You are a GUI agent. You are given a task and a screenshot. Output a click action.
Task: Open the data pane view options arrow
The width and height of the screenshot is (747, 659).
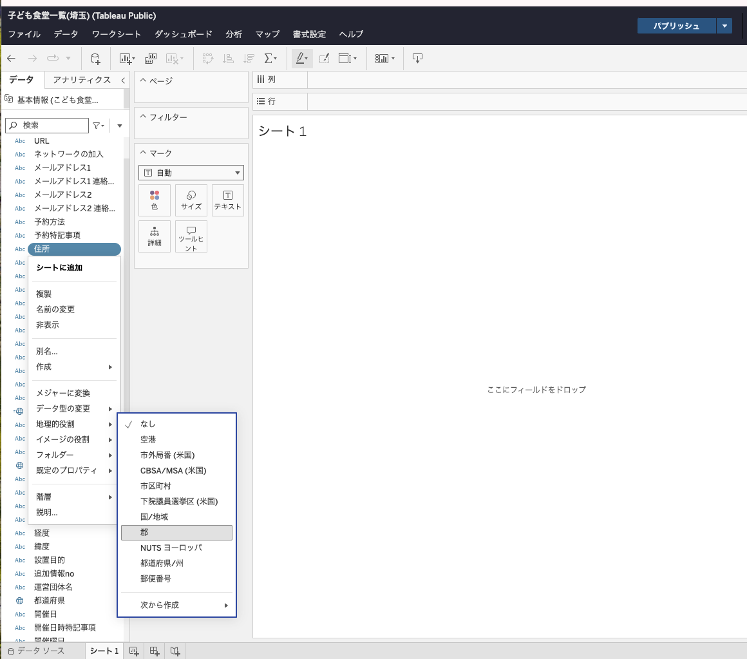coord(120,126)
